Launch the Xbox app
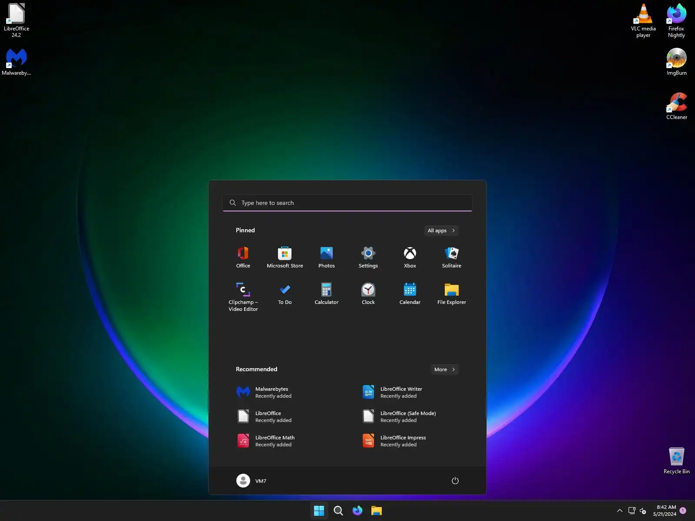 click(x=410, y=257)
